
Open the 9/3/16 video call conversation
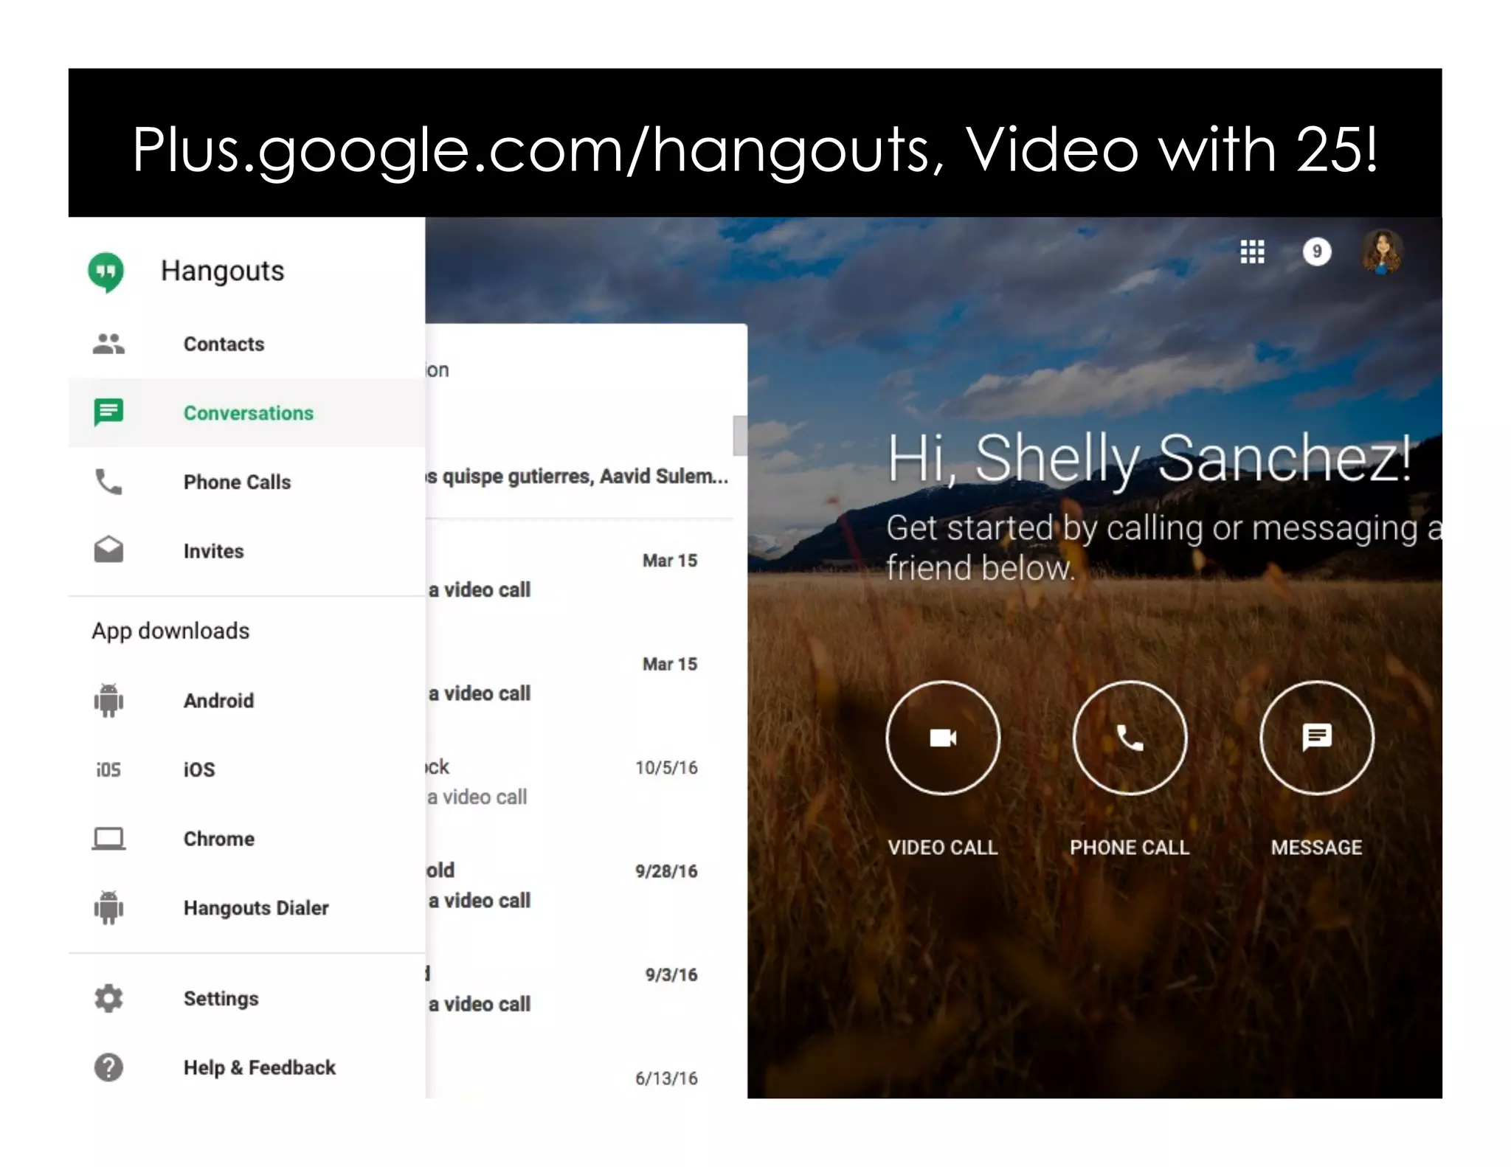coord(579,988)
